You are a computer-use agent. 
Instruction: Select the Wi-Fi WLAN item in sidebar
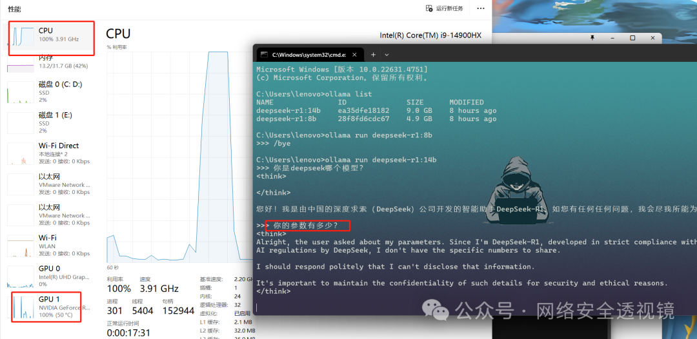(x=50, y=246)
